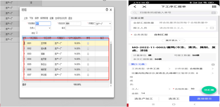Tap Android home navigation icon
Image resolution: width=220 pixels, height=107 pixels.
174,104
